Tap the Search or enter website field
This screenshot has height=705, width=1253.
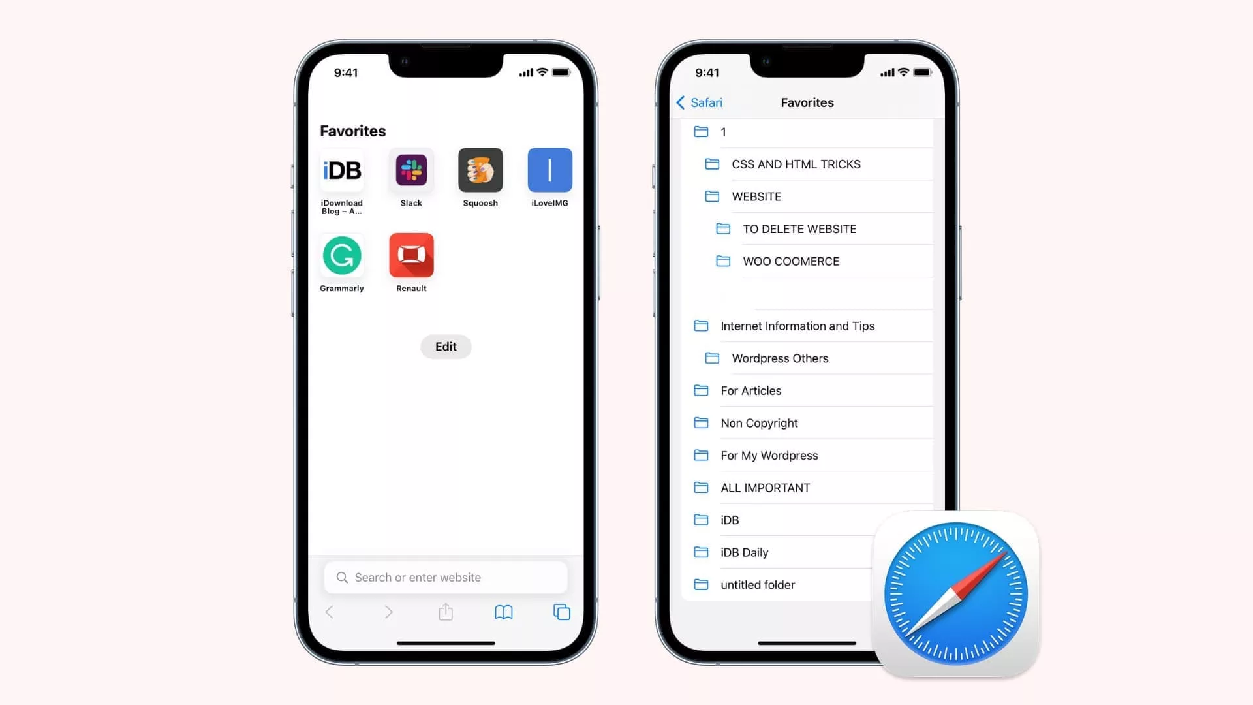pos(445,577)
